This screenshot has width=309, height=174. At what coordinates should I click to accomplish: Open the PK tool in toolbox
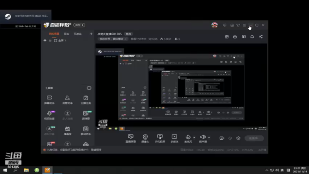[50, 143]
